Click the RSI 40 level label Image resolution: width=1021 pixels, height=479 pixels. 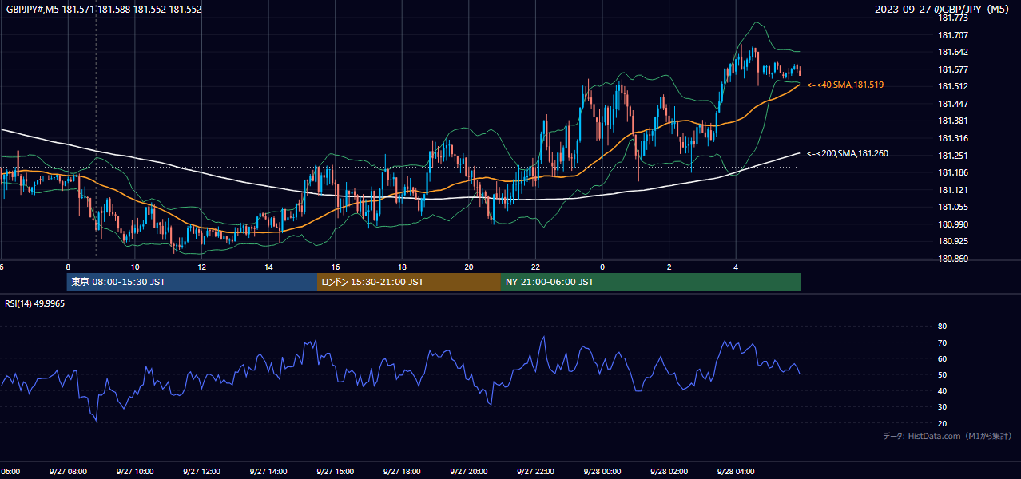point(943,391)
